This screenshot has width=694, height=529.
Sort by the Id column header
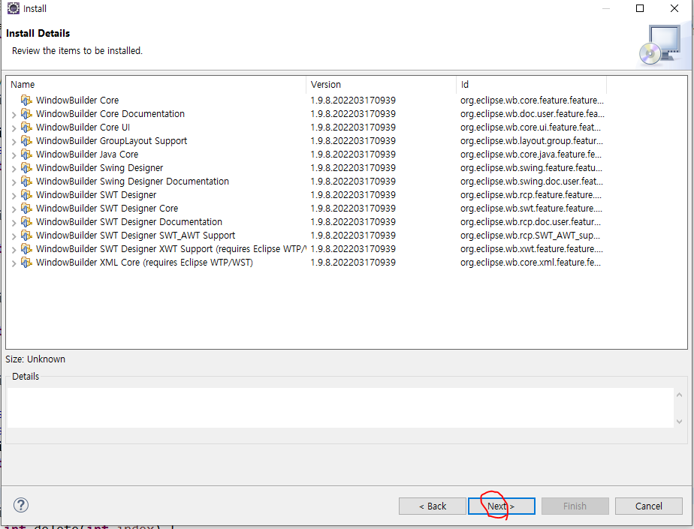click(531, 85)
